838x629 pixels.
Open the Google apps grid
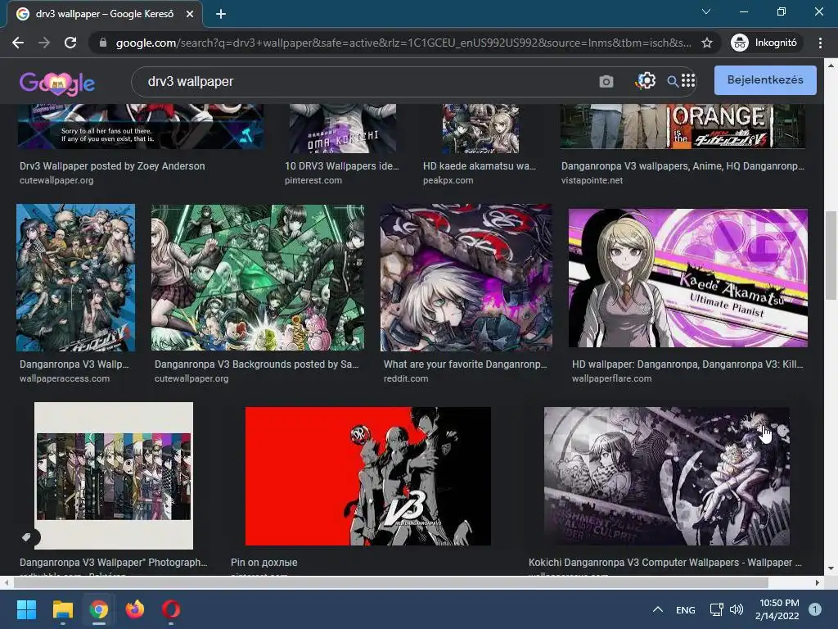pos(688,81)
